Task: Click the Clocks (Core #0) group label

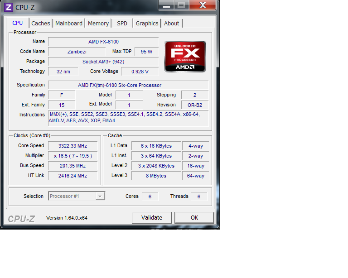Action: (32, 135)
